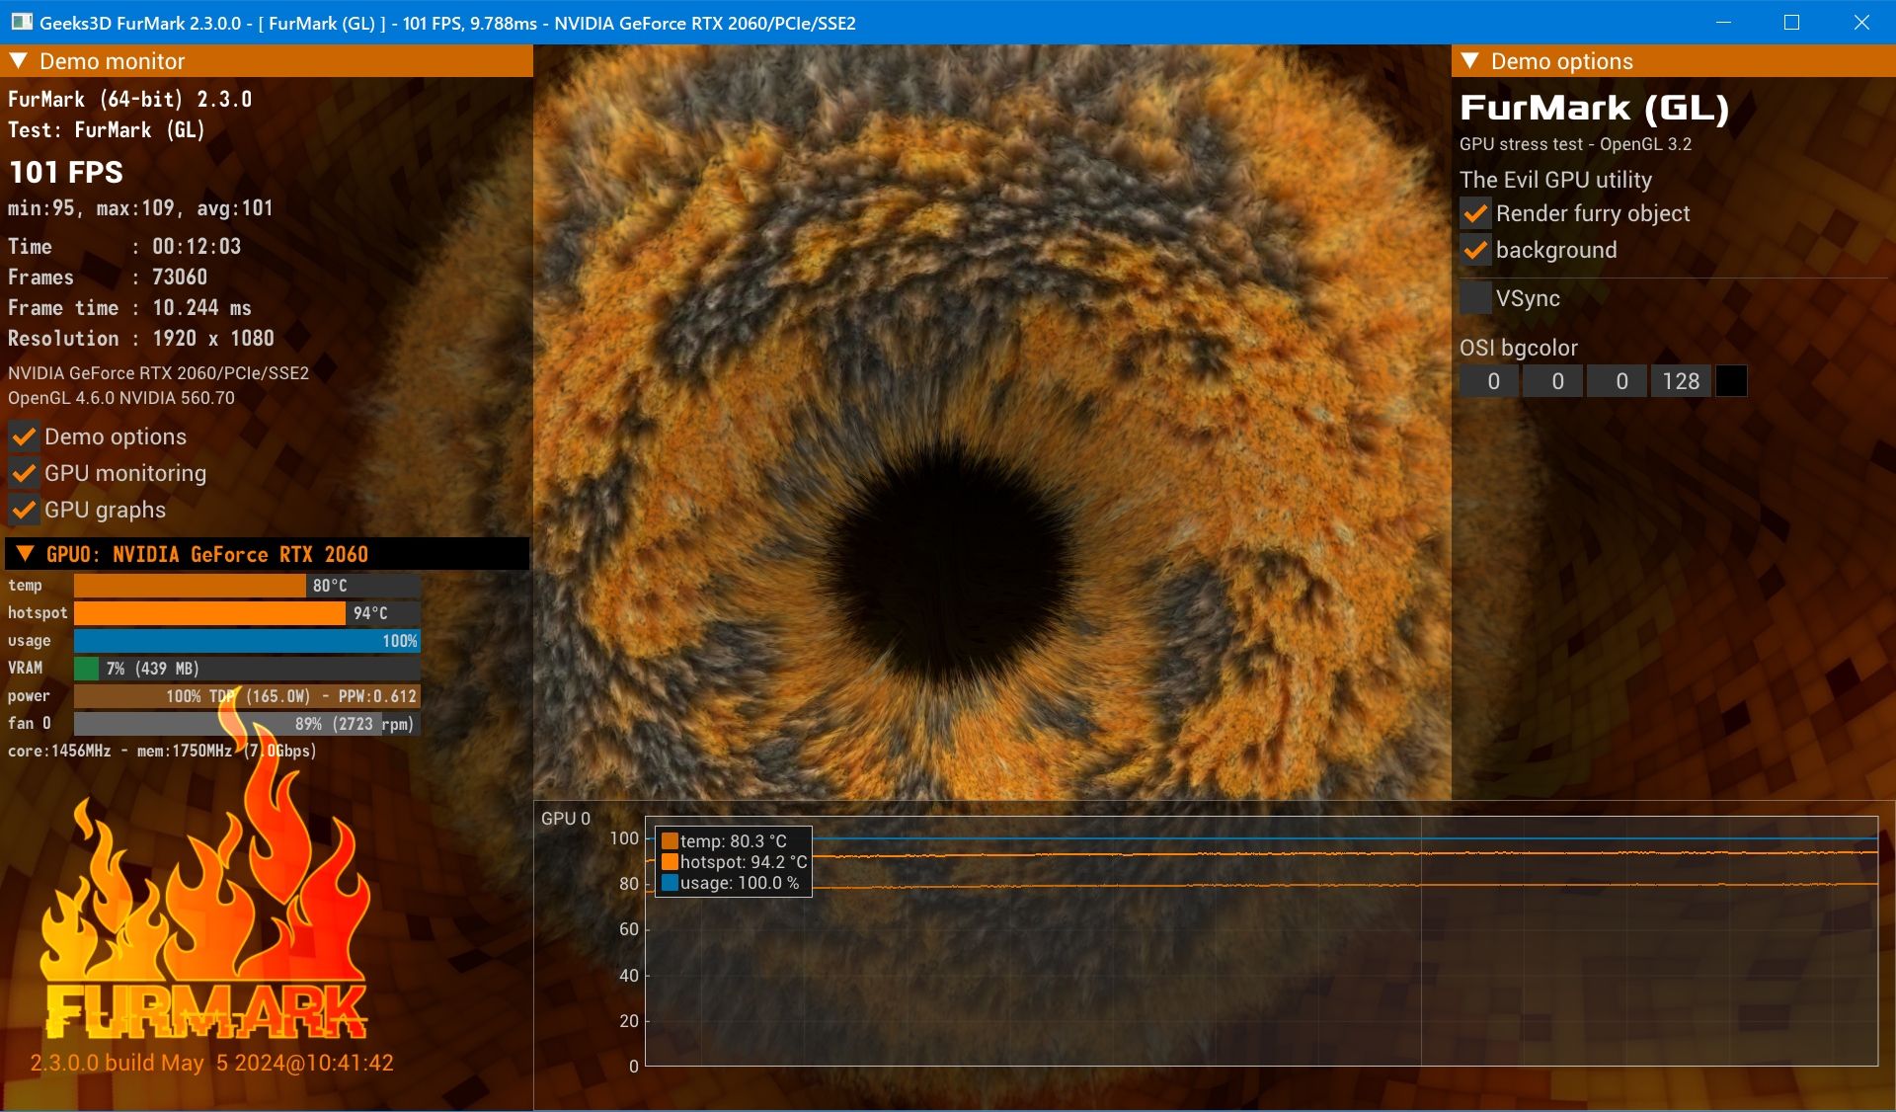Collapse the Demo options panel triangle

pos(1469,60)
